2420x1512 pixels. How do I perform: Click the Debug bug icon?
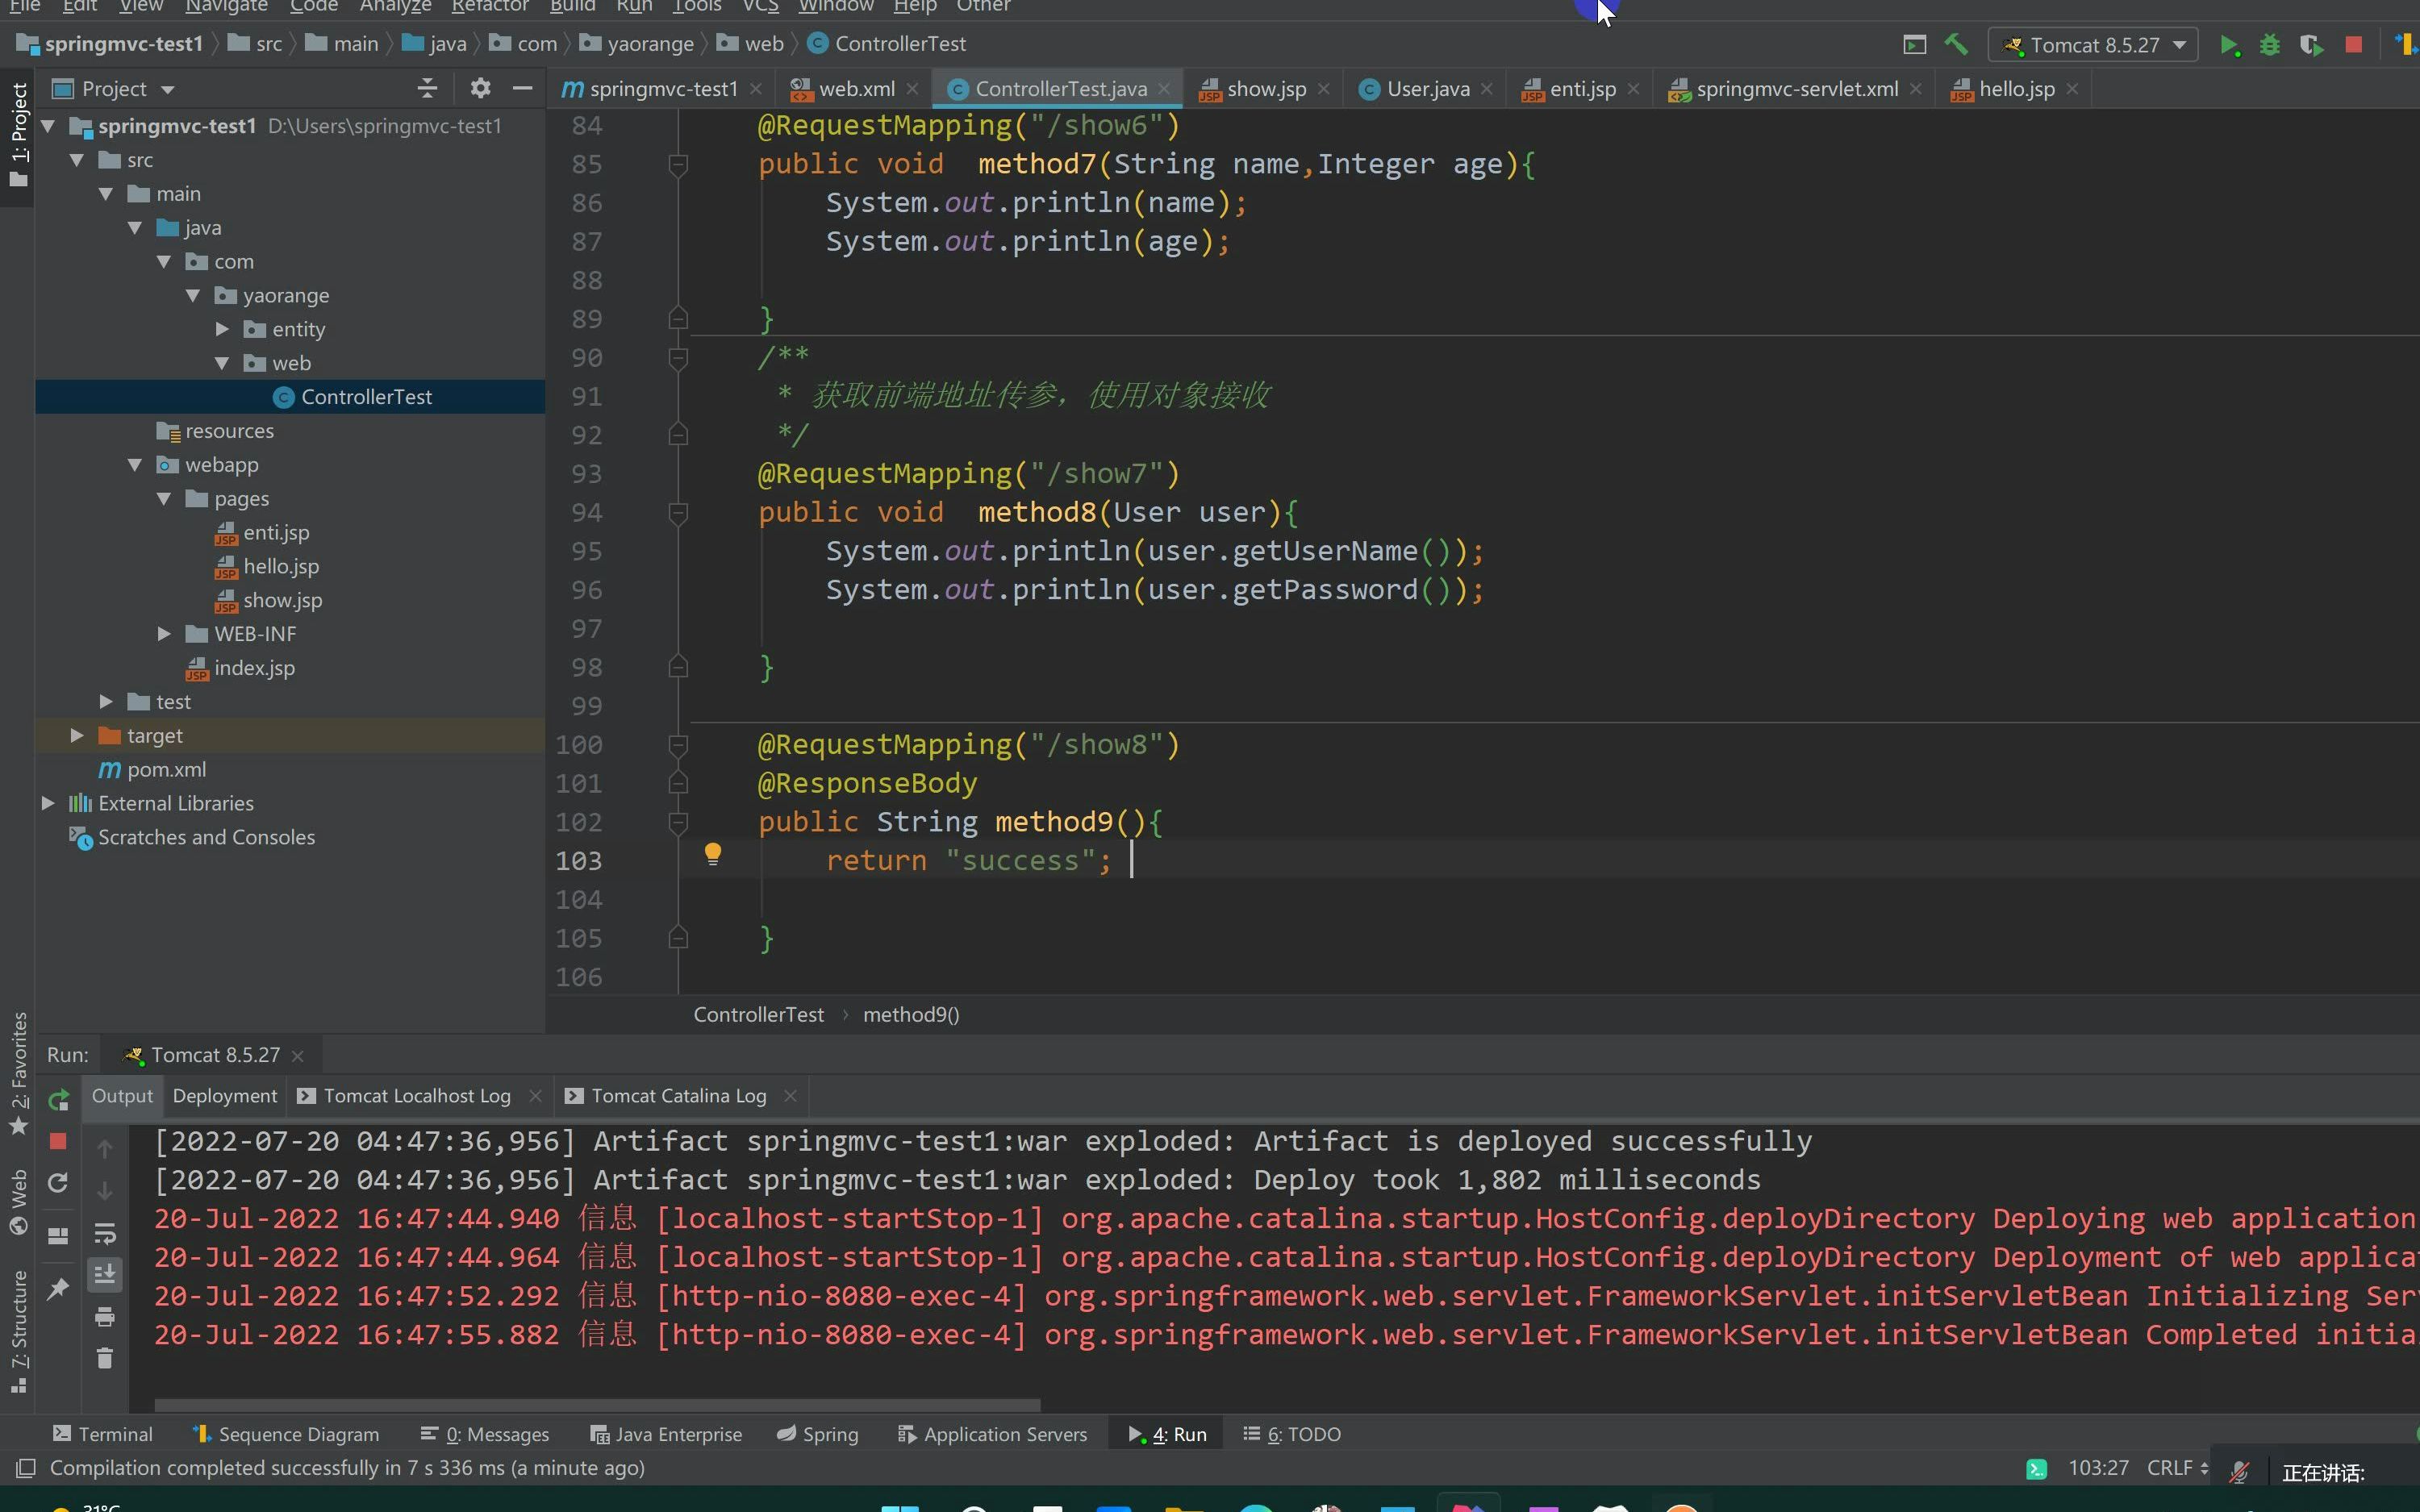pos(2270,45)
